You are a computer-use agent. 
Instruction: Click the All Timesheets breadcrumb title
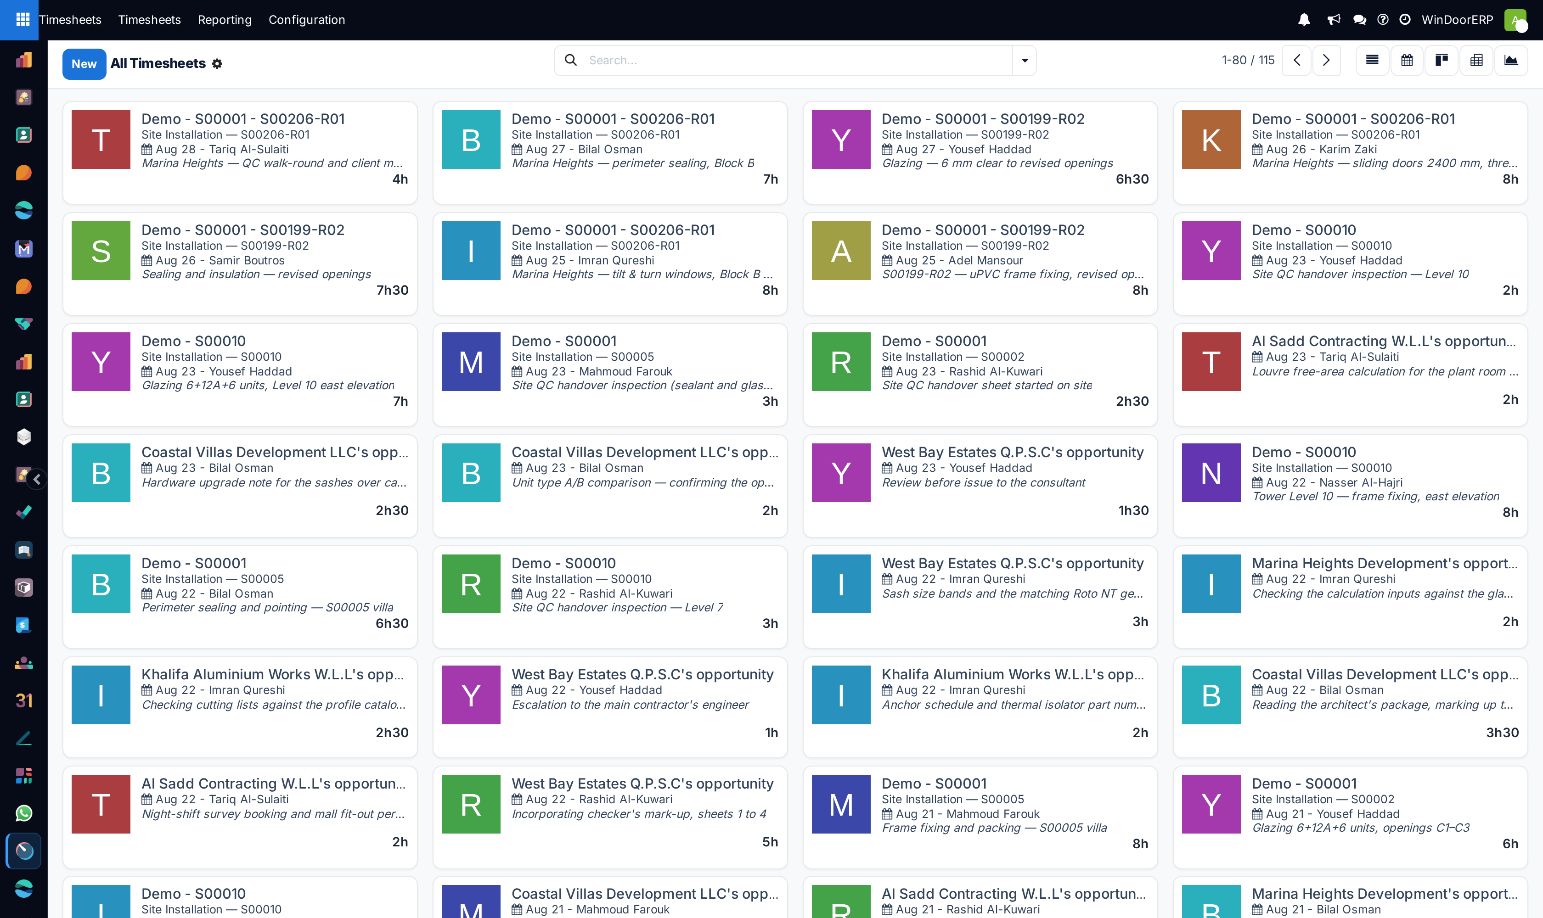point(158,64)
